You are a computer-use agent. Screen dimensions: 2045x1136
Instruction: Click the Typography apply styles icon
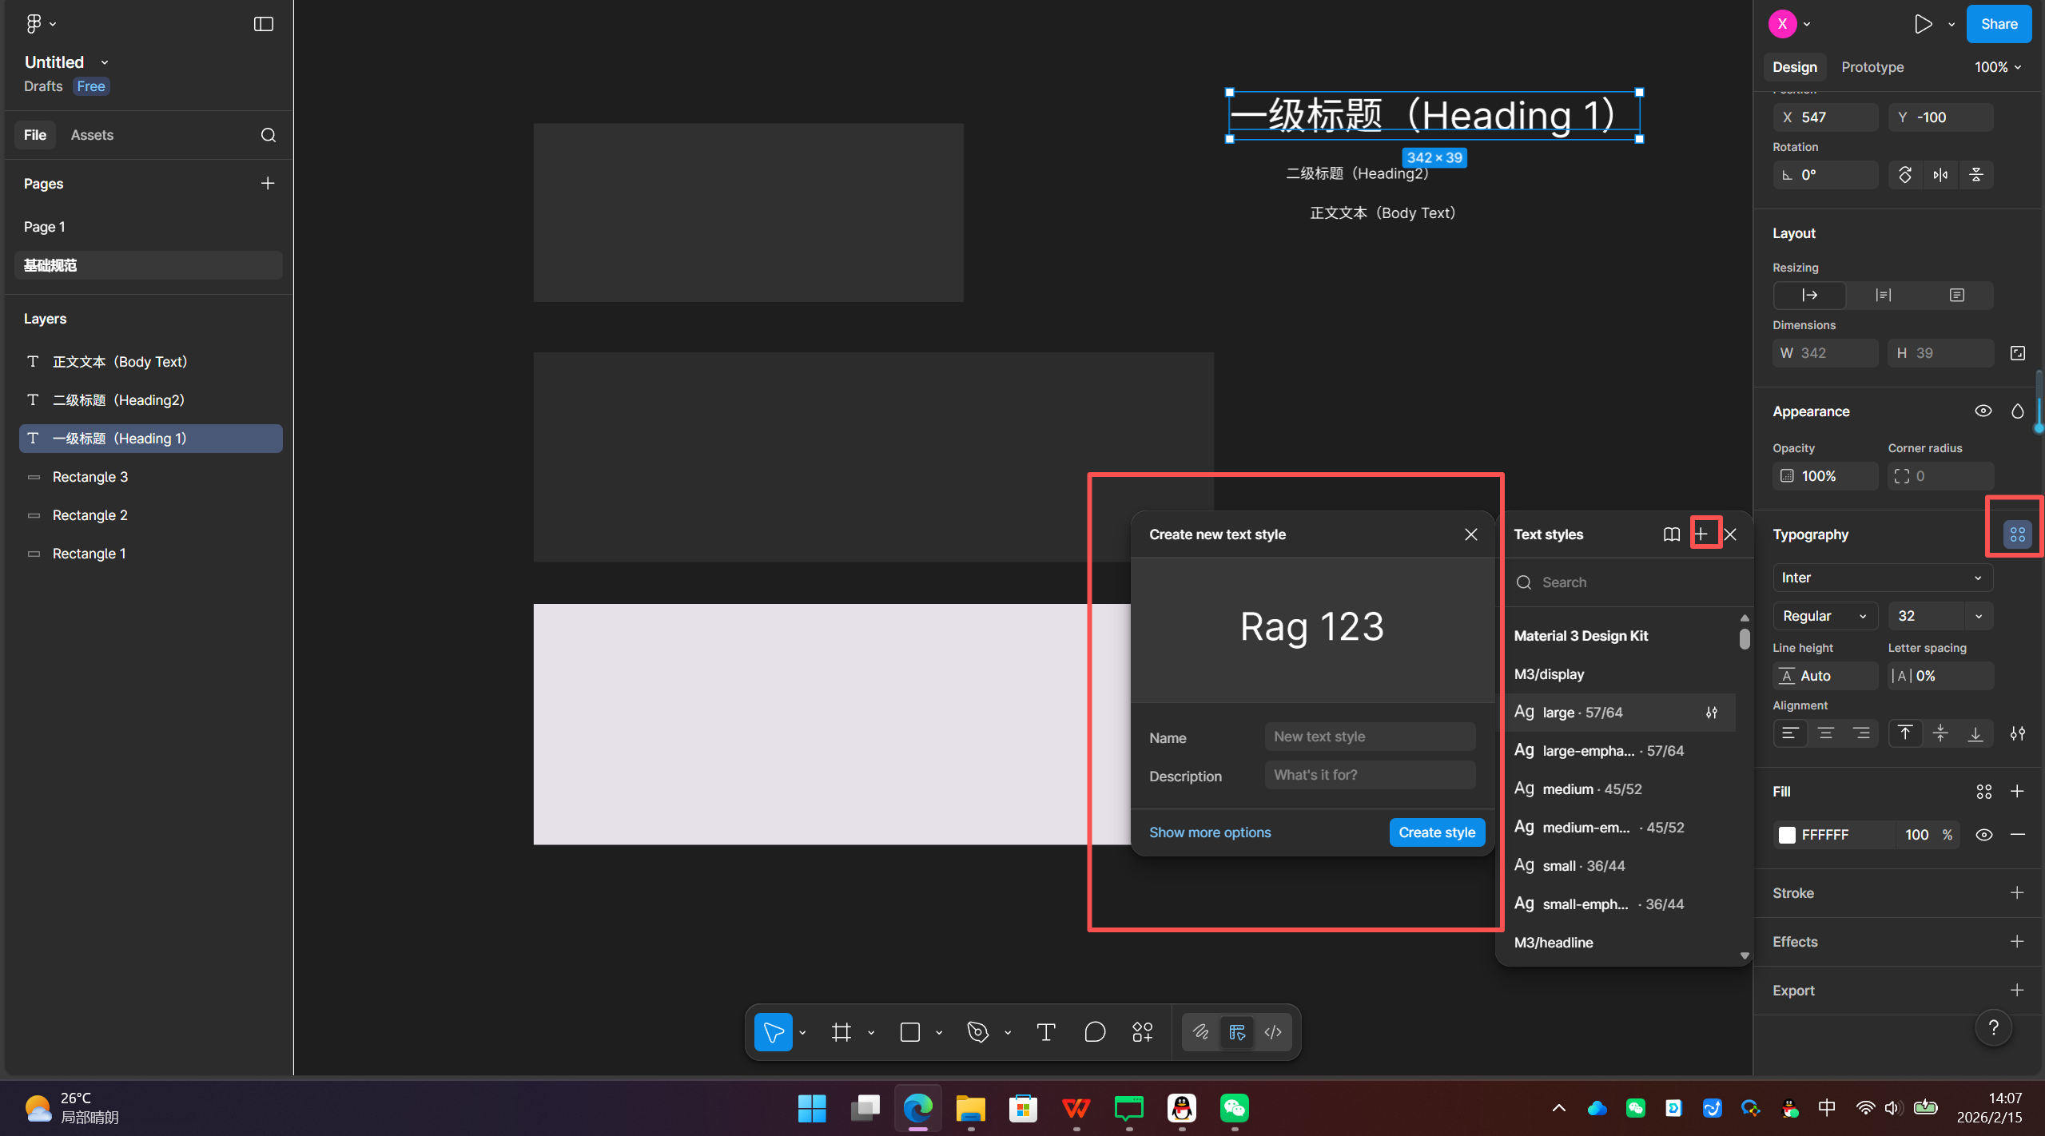pyautogui.click(x=2017, y=534)
